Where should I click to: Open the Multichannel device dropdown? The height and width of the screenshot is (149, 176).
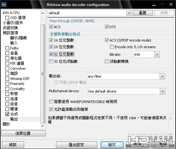coord(162,91)
